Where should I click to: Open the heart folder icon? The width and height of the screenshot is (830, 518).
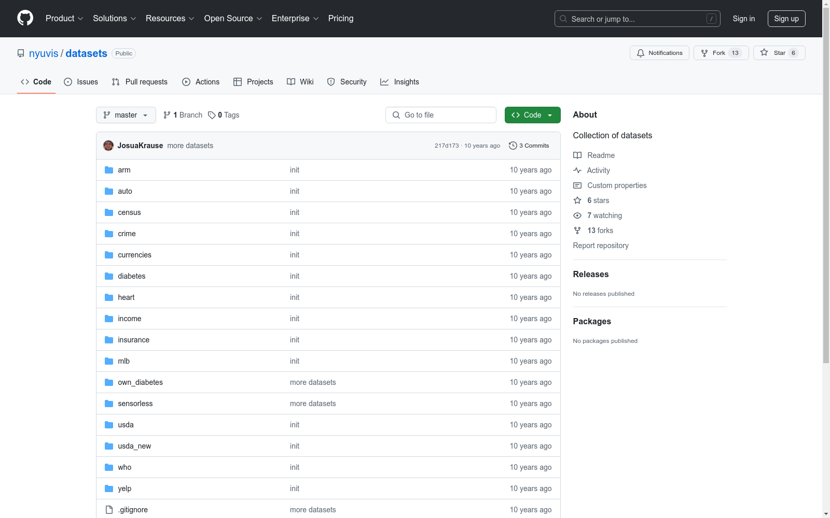(109, 297)
